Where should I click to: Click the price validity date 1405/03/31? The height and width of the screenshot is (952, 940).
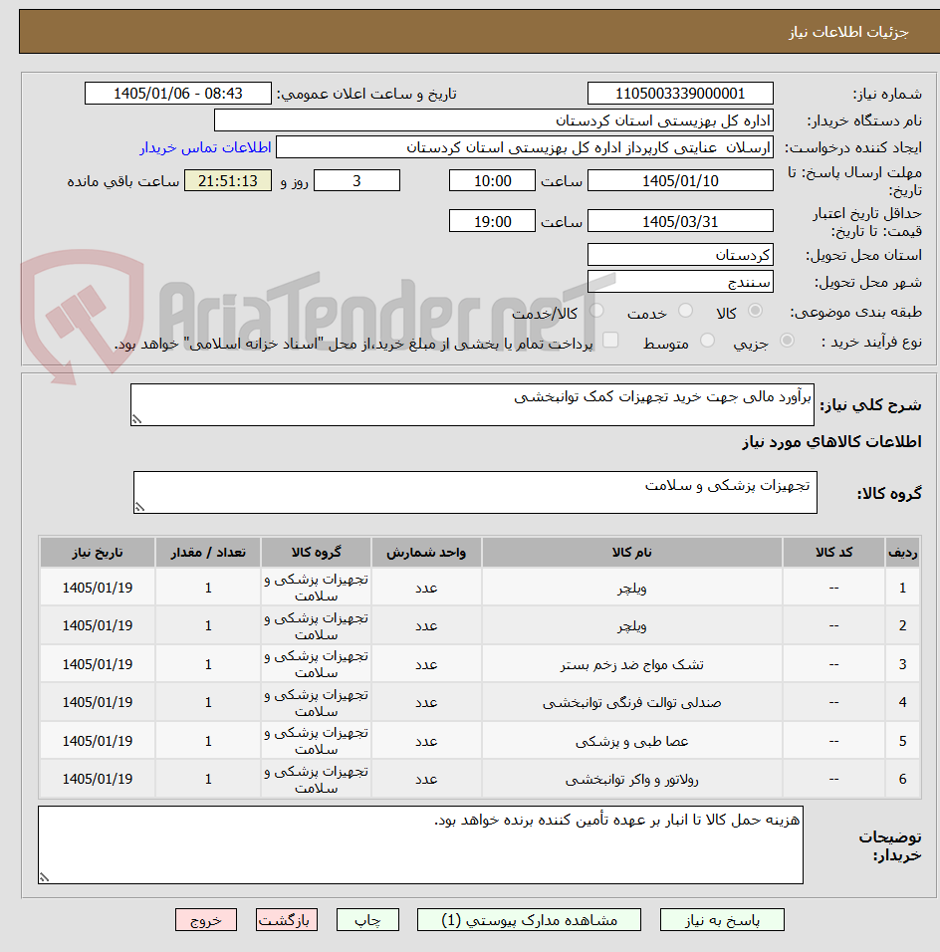[680, 222]
